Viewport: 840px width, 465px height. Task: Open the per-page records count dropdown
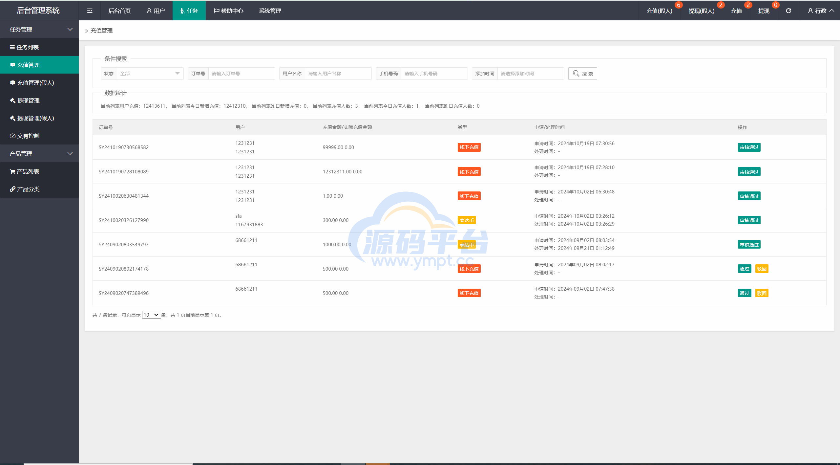point(151,315)
